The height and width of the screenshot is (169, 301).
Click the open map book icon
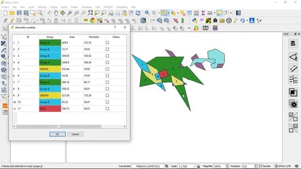coord(206,28)
